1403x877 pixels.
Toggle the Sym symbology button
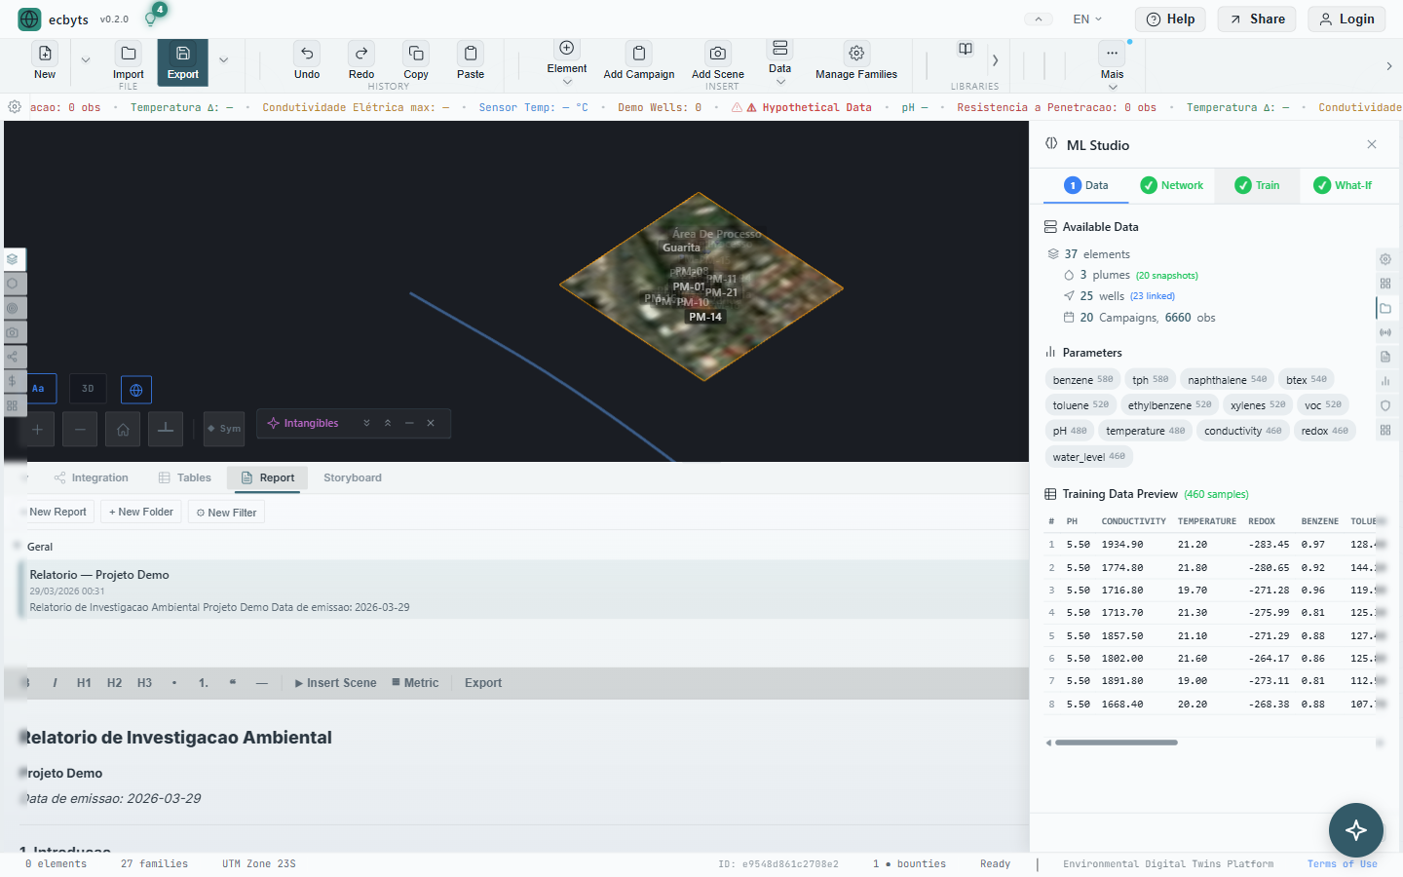tap(224, 429)
